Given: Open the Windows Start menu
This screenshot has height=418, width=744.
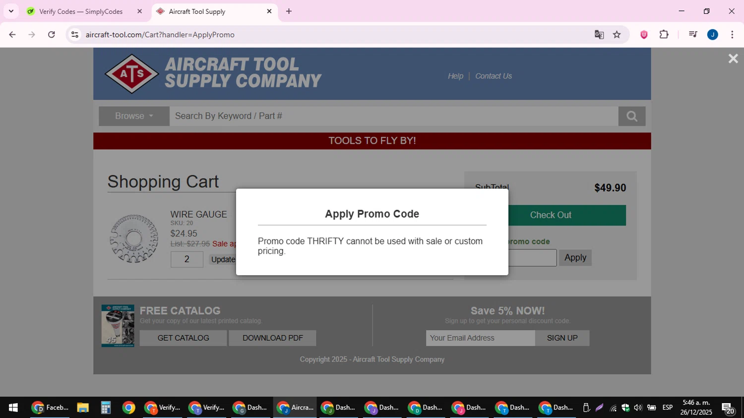Looking at the screenshot, I should pos(13,408).
